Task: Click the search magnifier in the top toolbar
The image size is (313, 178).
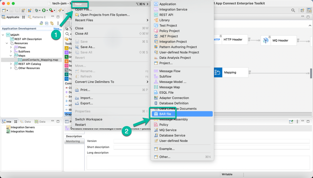Action: [x=293, y=10]
